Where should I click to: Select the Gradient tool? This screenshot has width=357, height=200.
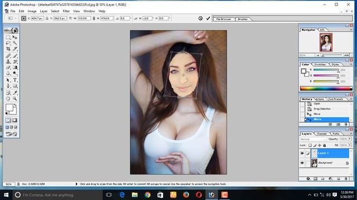point(15,67)
